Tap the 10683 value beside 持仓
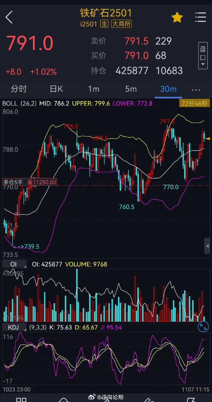The image size is (212, 402). 169,71
